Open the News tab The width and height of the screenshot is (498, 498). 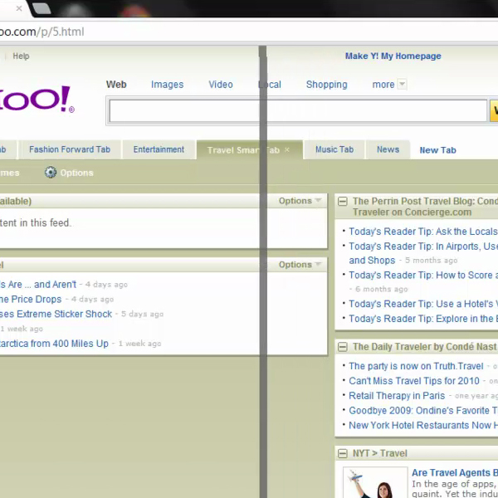(388, 149)
